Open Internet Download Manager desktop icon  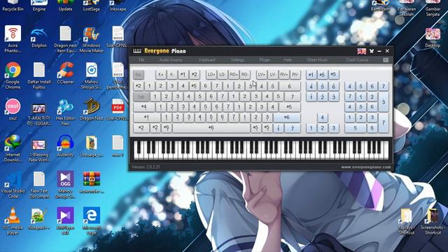tap(13, 148)
